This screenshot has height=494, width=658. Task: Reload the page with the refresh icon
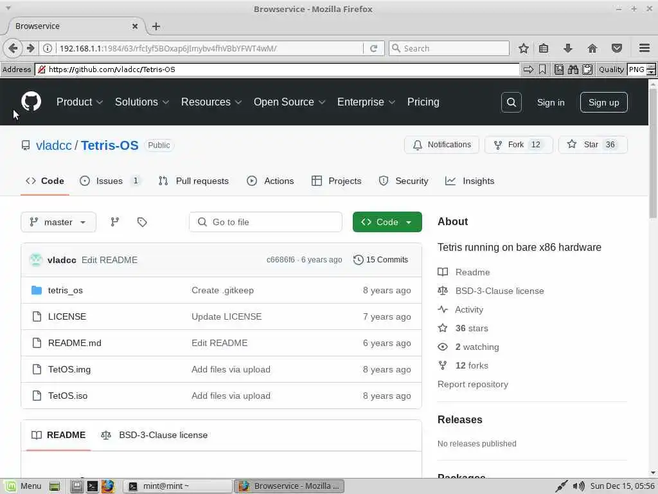tap(373, 48)
